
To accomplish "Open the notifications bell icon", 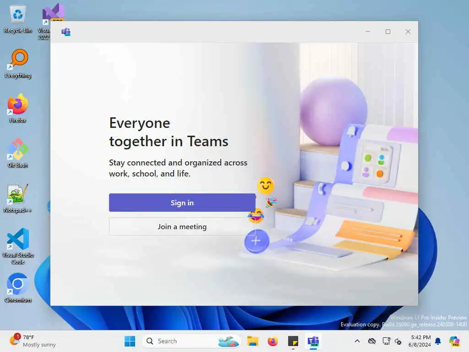I will click(x=438, y=341).
